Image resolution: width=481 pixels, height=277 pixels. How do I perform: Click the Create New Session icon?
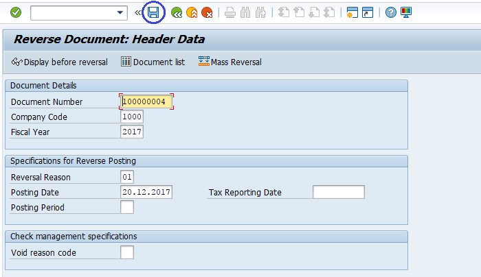coord(353,12)
